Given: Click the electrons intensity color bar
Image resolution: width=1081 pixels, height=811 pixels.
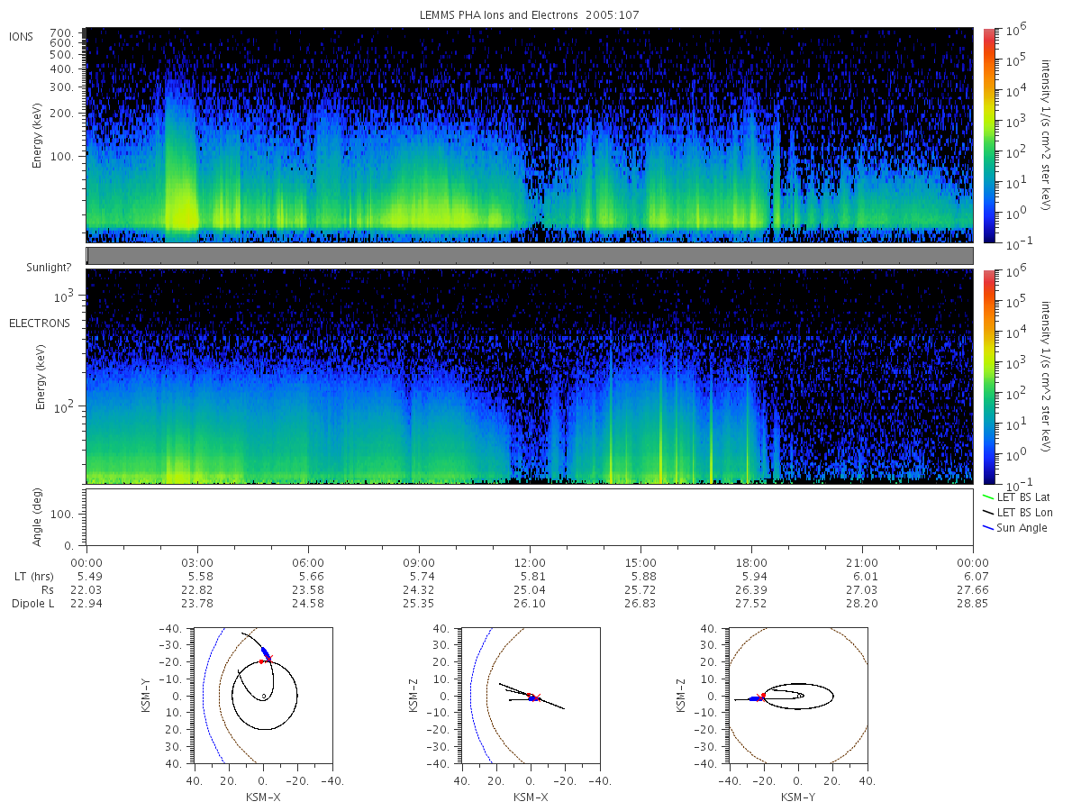Looking at the screenshot, I should click(x=988, y=377).
